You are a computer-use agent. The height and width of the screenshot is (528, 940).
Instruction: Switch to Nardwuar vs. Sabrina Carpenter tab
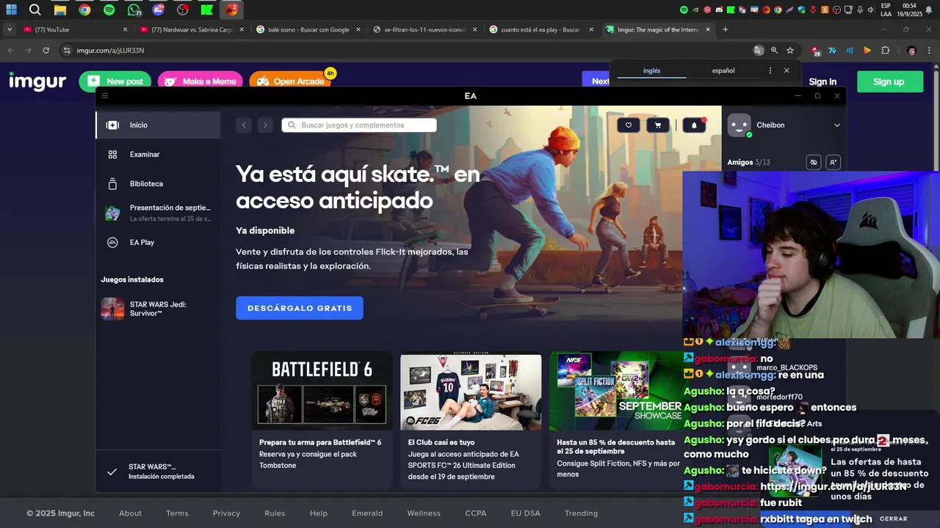pyautogui.click(x=192, y=30)
